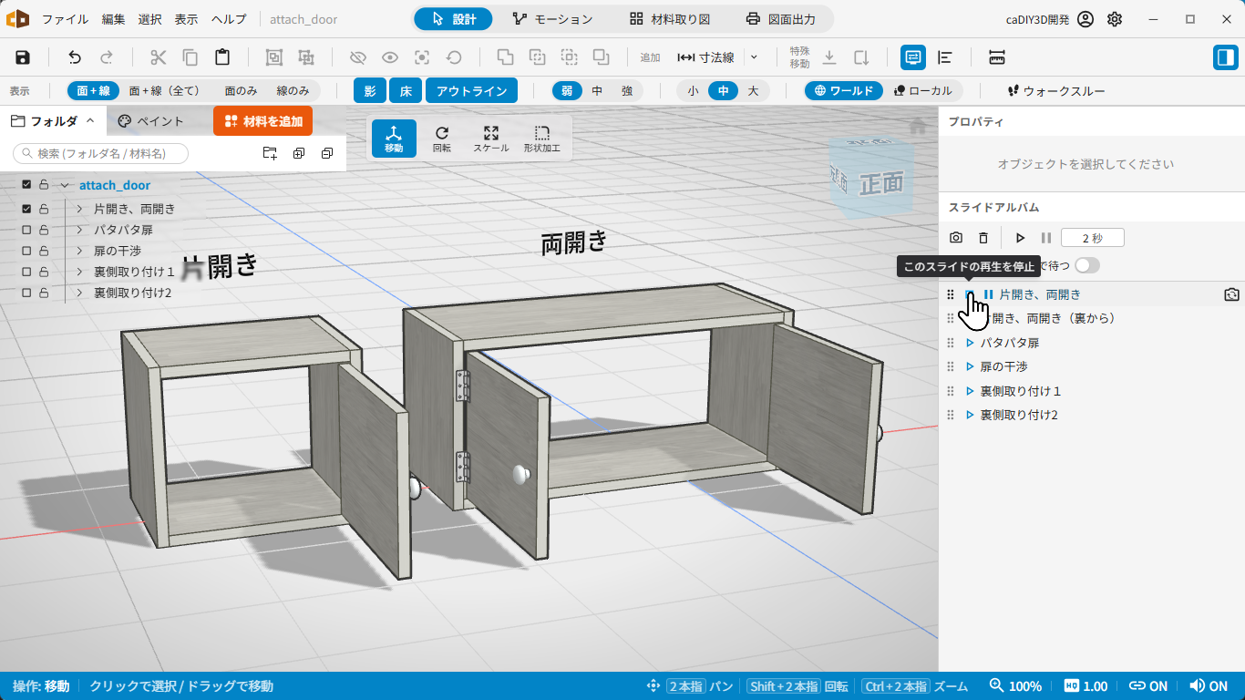Delete slide using the trash icon
Screen dimensions: 1245x700
point(983,238)
